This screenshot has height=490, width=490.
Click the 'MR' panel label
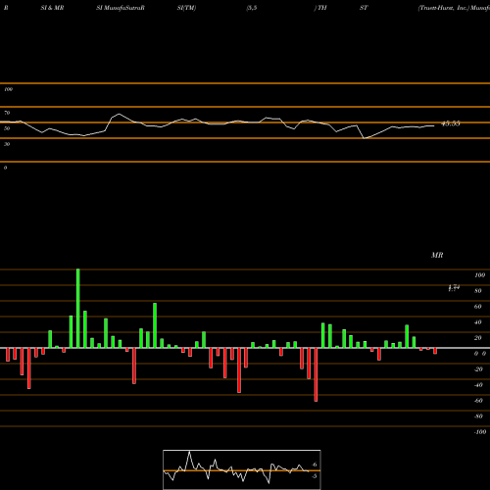[x=437, y=255]
